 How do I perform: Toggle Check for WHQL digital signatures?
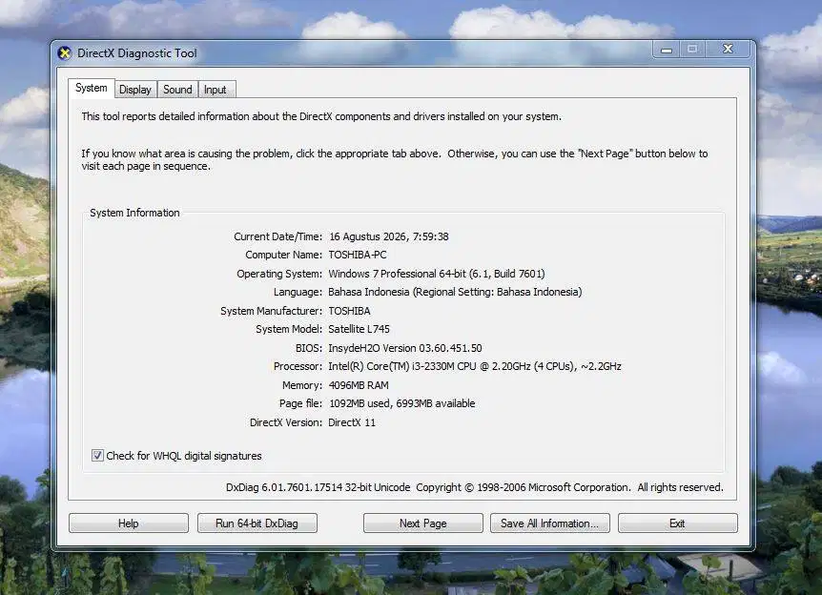point(97,455)
